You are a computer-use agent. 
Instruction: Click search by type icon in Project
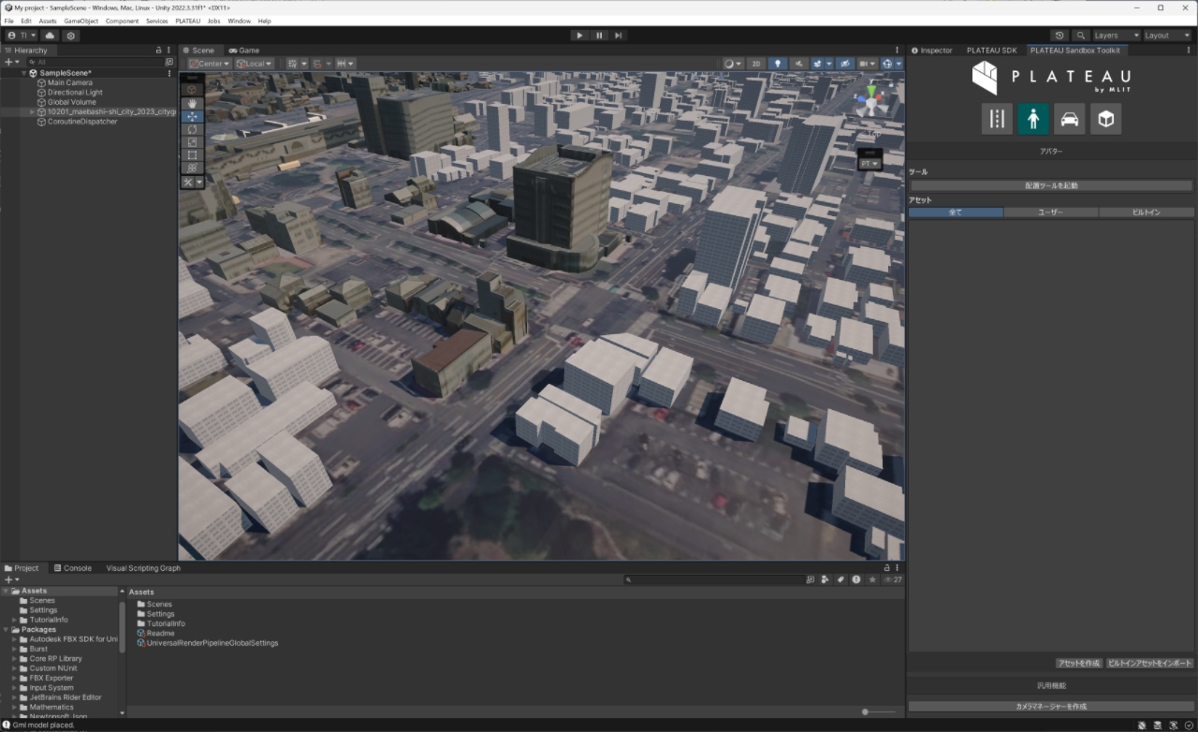click(825, 579)
